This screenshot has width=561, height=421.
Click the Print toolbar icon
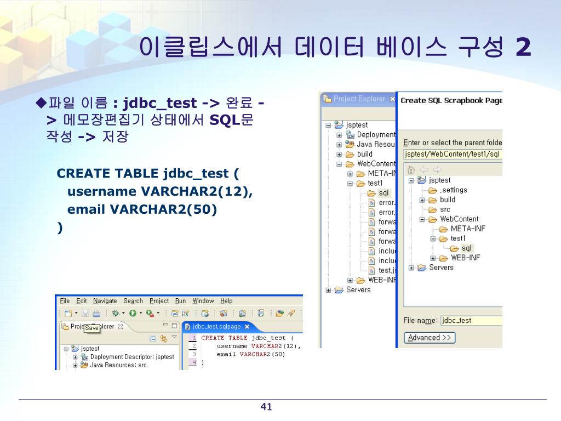(96, 313)
